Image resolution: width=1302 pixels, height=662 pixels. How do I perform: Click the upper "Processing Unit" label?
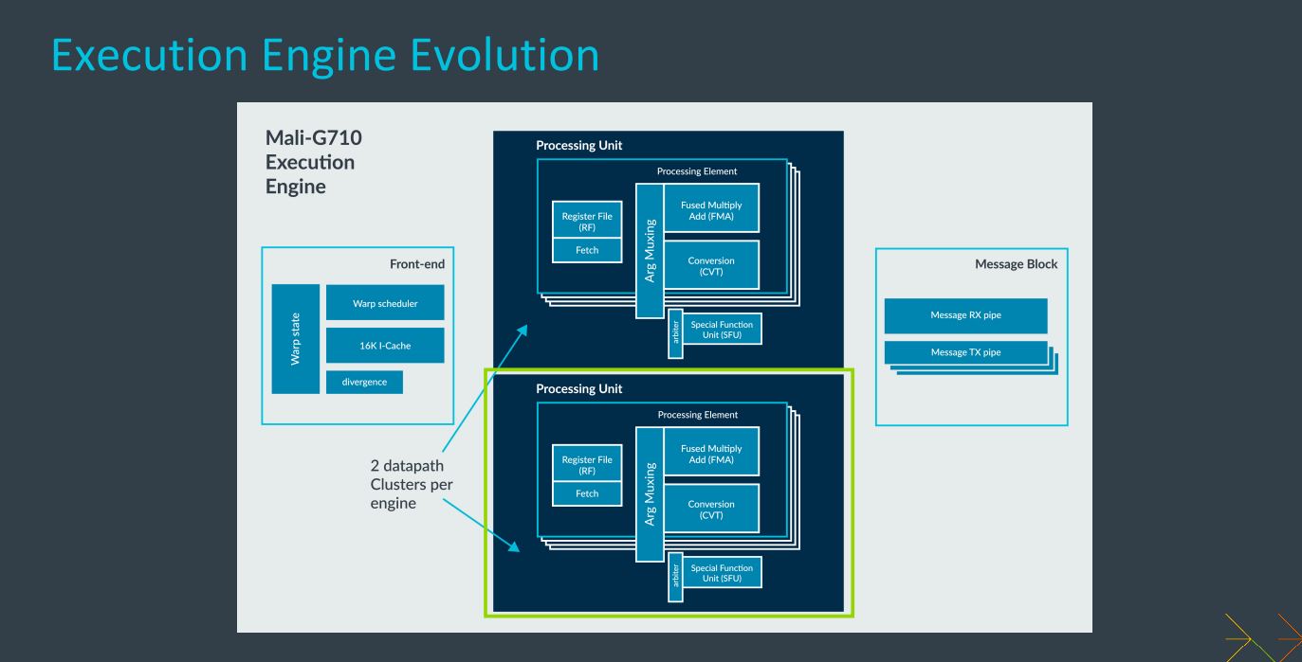tap(579, 146)
